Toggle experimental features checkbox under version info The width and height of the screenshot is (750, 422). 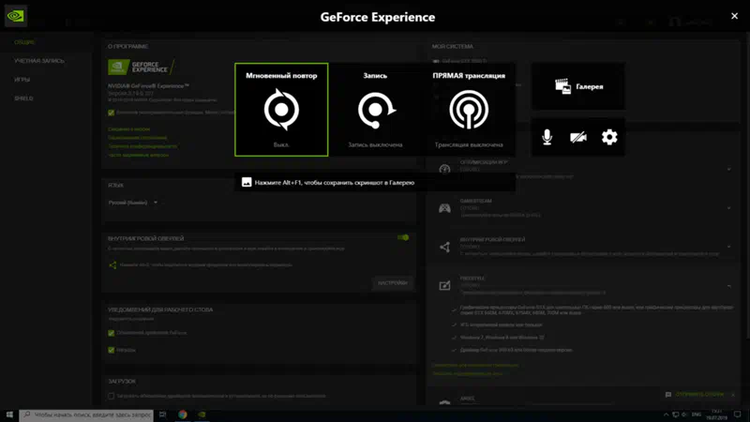click(111, 113)
